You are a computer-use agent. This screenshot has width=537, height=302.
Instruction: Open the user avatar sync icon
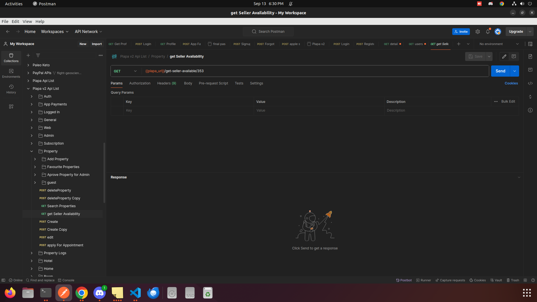(x=498, y=32)
